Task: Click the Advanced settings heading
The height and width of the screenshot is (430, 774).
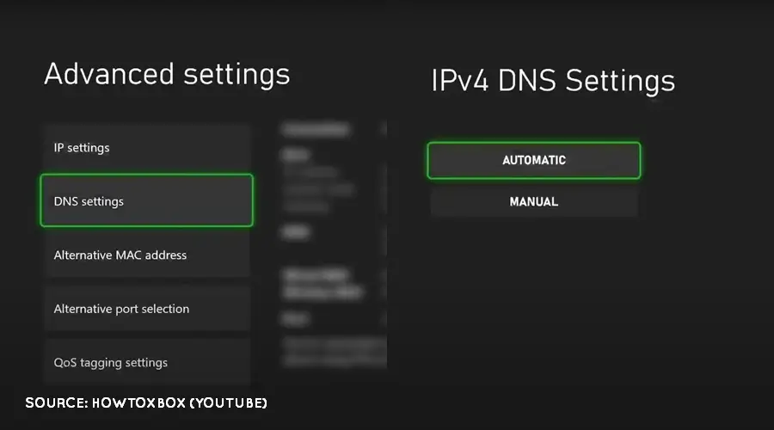Action: coord(167,74)
